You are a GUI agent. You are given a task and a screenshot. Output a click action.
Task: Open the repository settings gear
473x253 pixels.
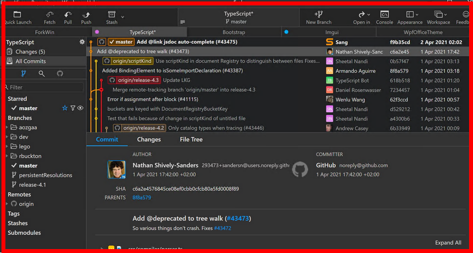click(82, 42)
